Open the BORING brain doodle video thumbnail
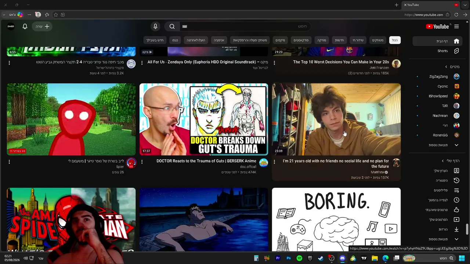The width and height of the screenshot is (470, 264). coord(336,220)
